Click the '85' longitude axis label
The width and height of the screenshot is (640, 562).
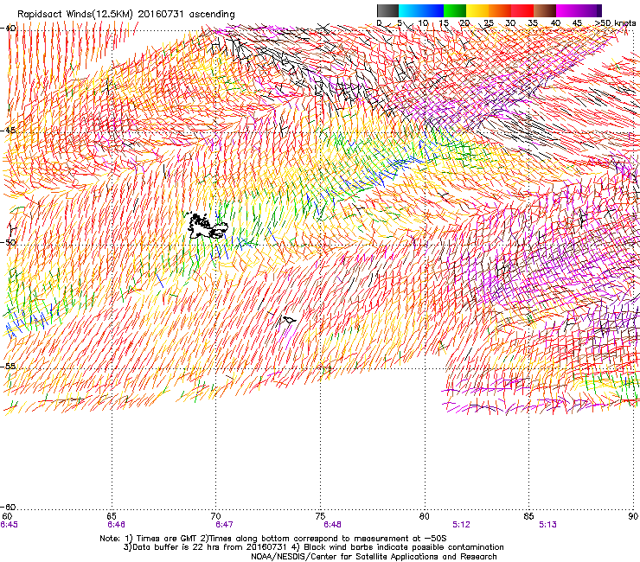pos(528,516)
